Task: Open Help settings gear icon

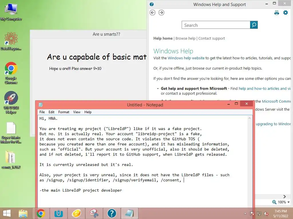Action: [286, 13]
